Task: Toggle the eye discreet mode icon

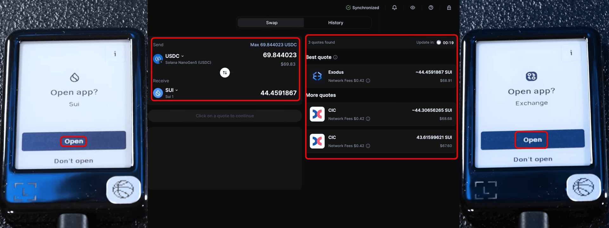Action: tap(412, 8)
